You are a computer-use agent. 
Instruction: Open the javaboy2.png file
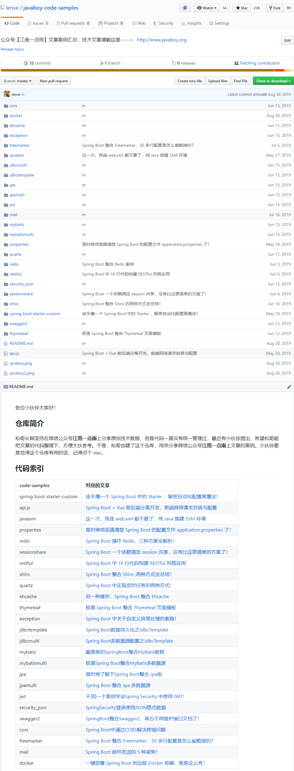pos(22,373)
